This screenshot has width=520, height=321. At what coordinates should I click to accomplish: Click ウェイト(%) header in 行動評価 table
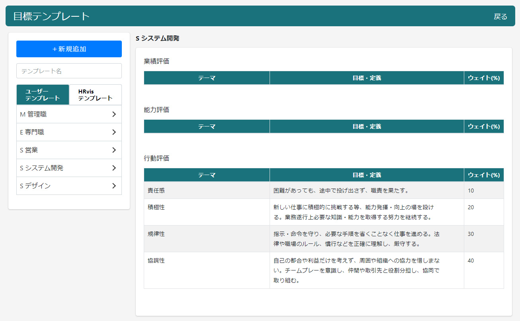(484, 175)
